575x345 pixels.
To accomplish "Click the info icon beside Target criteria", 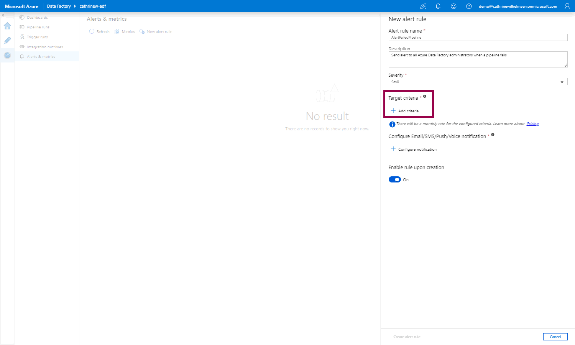I will [x=425, y=97].
